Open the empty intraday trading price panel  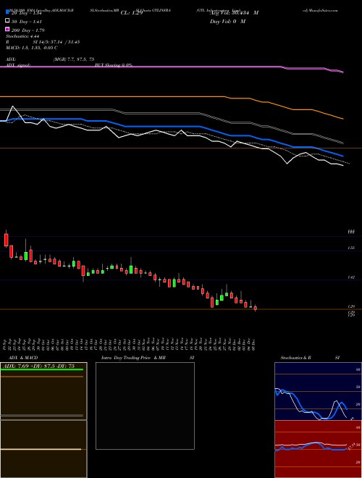(145, 406)
